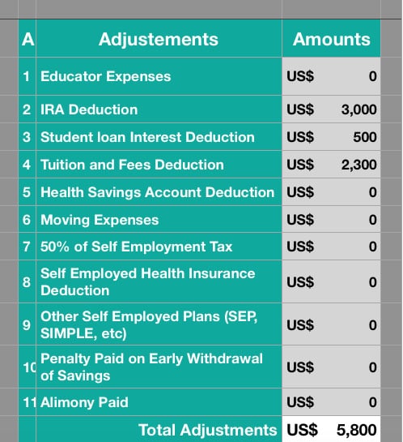Click the A header cell
This screenshot has width=403, height=442.
coord(28,39)
